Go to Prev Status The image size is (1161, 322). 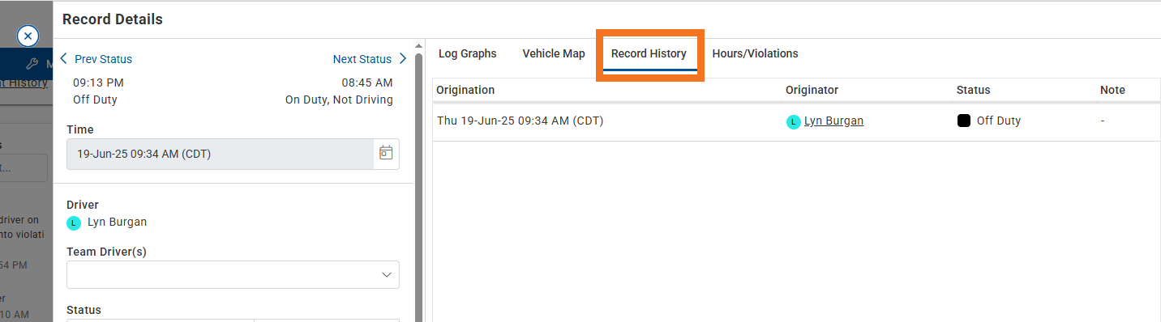(103, 59)
